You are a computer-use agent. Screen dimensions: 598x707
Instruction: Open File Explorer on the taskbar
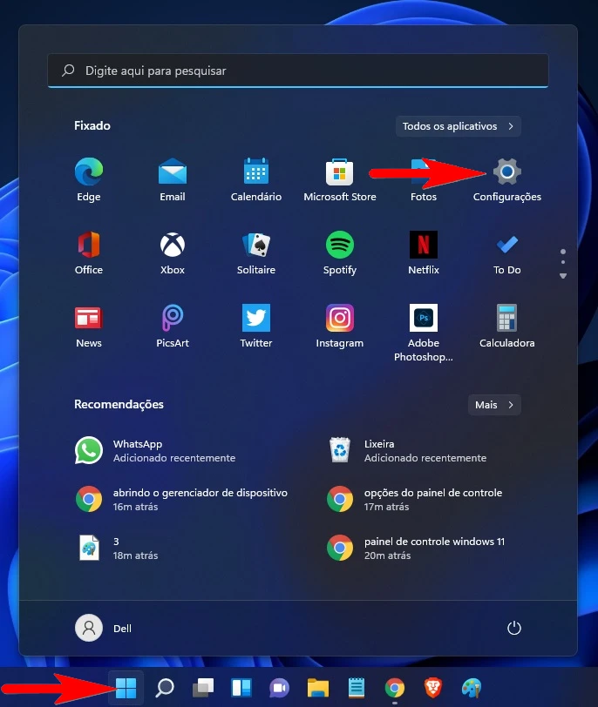318,688
